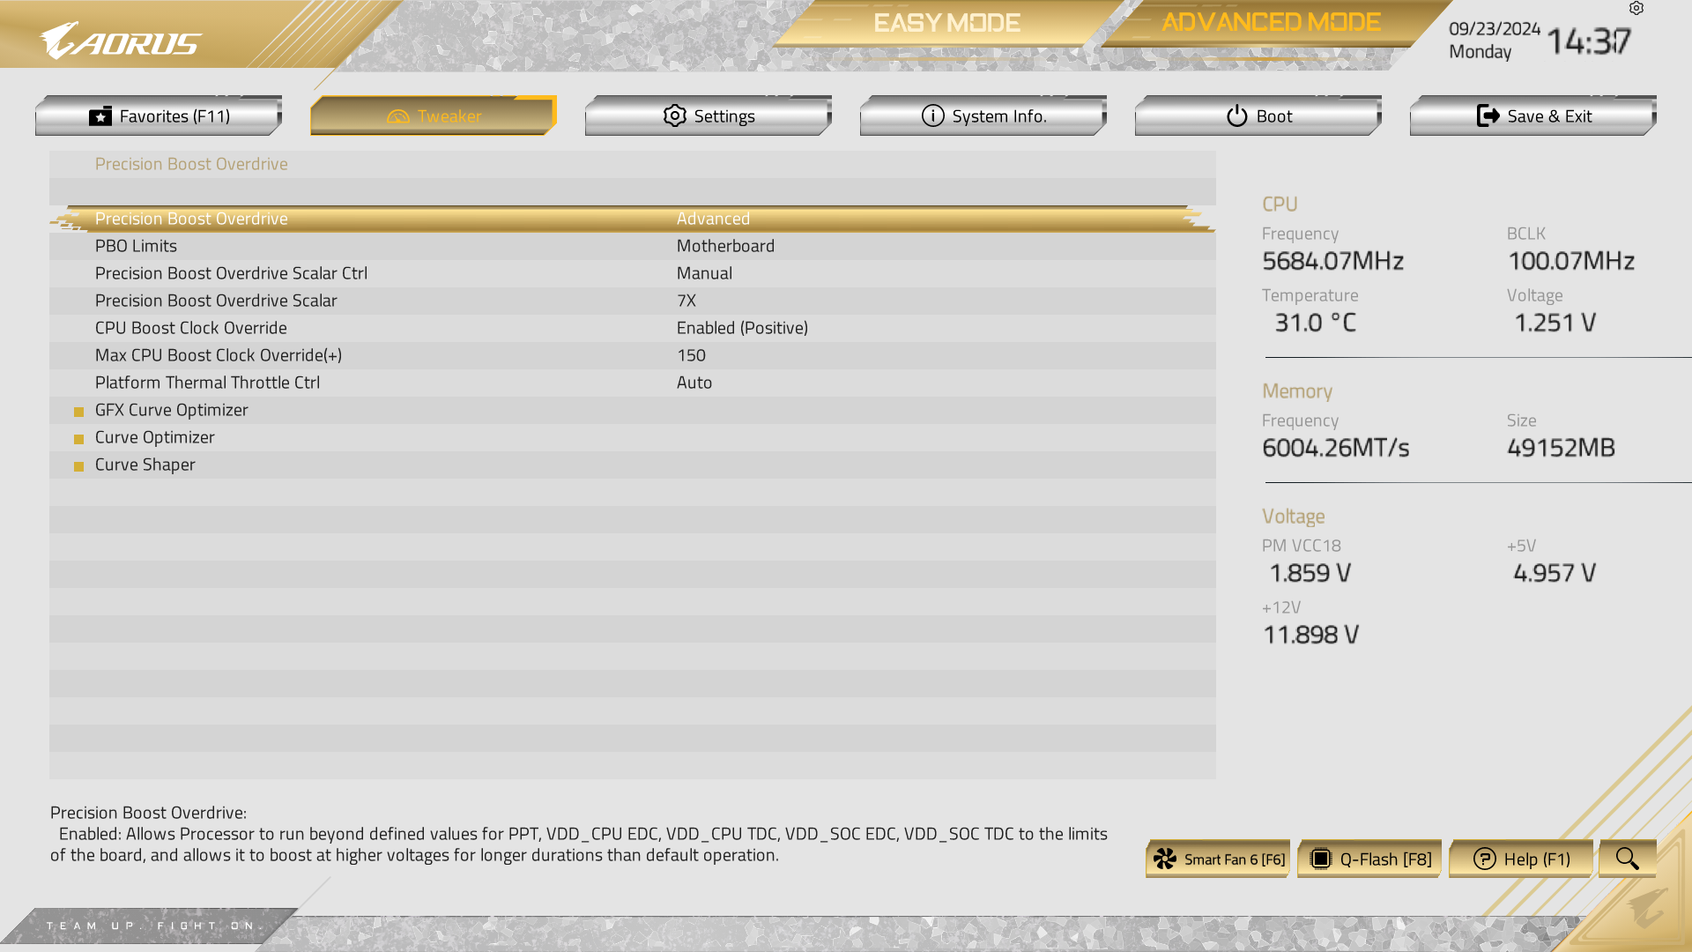Screen dimensions: 1692x952
Task: Click memory size 49152MB reading
Action: [1561, 448]
